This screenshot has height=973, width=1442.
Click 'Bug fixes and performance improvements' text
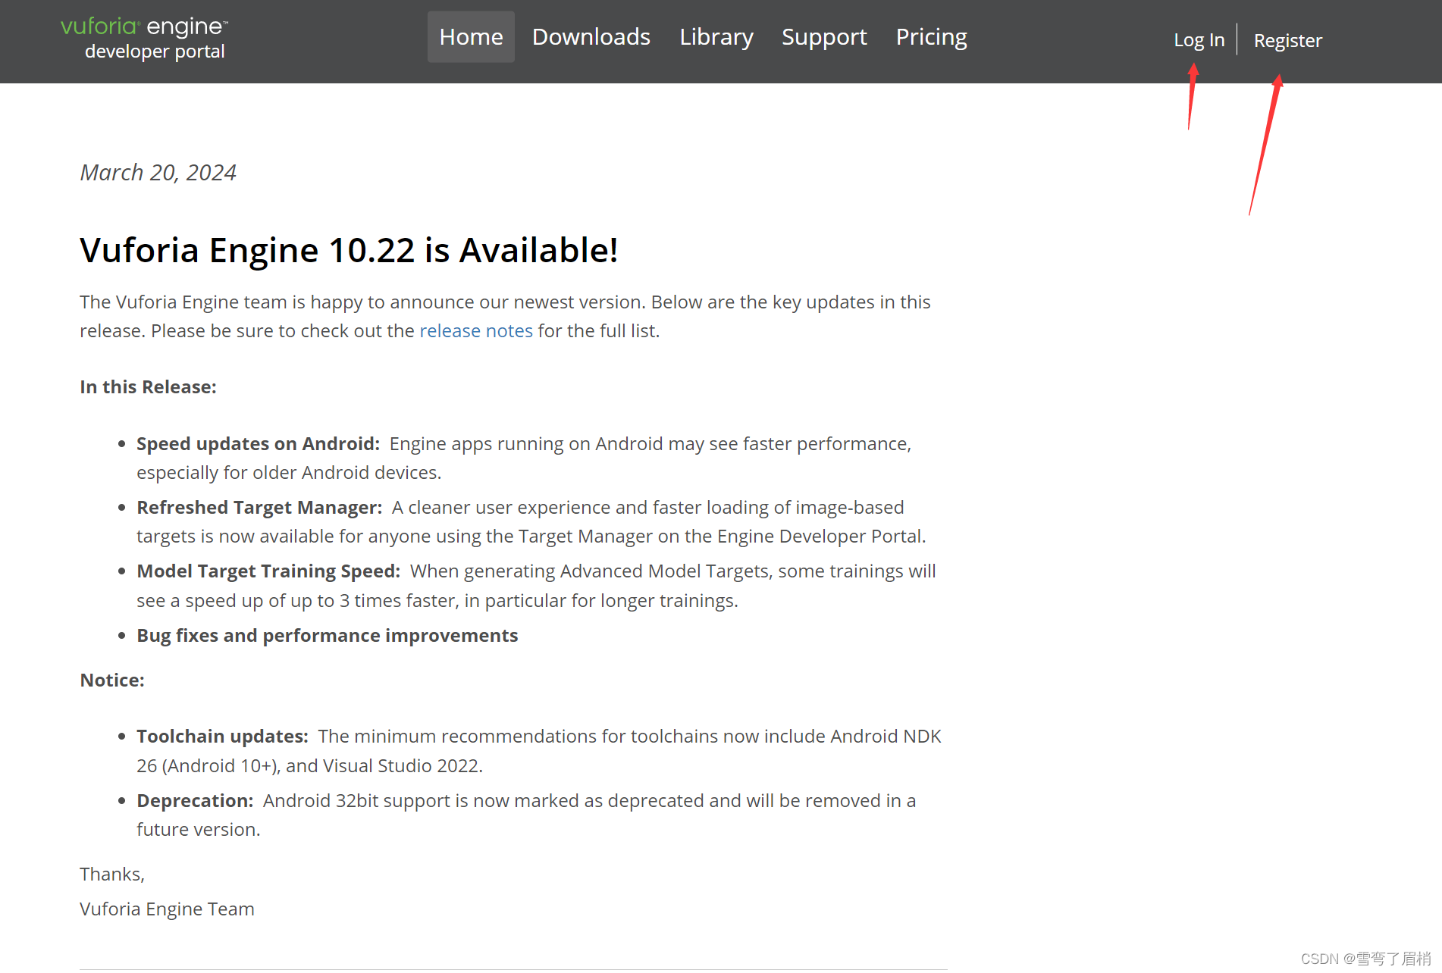pyautogui.click(x=327, y=636)
